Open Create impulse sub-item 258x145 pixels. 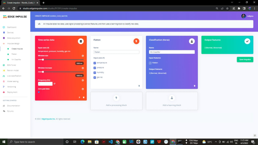tap(17, 49)
